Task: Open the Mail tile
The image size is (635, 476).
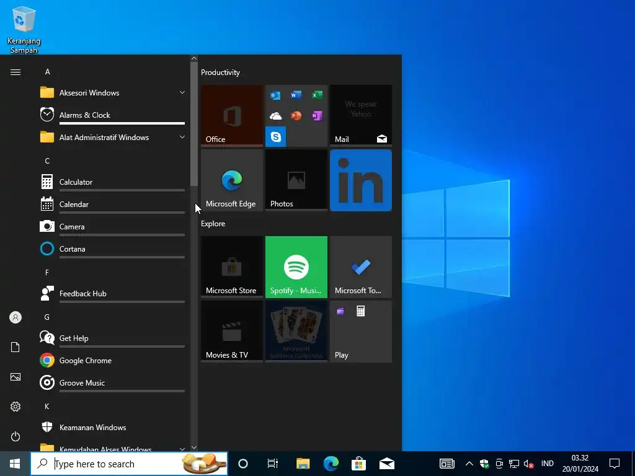Action: point(361,116)
